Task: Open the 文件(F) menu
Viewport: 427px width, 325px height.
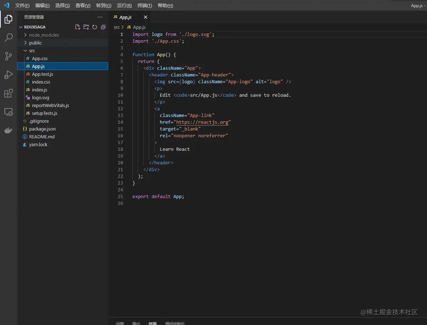Action: pos(22,5)
